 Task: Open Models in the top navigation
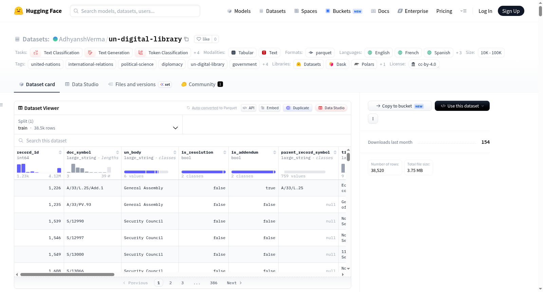click(x=239, y=11)
